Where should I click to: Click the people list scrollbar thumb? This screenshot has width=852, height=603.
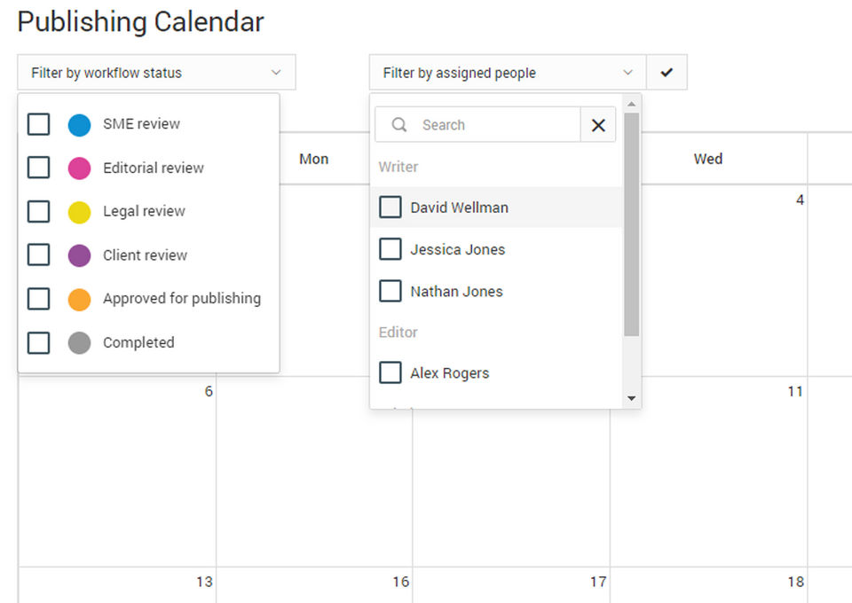pos(631,222)
